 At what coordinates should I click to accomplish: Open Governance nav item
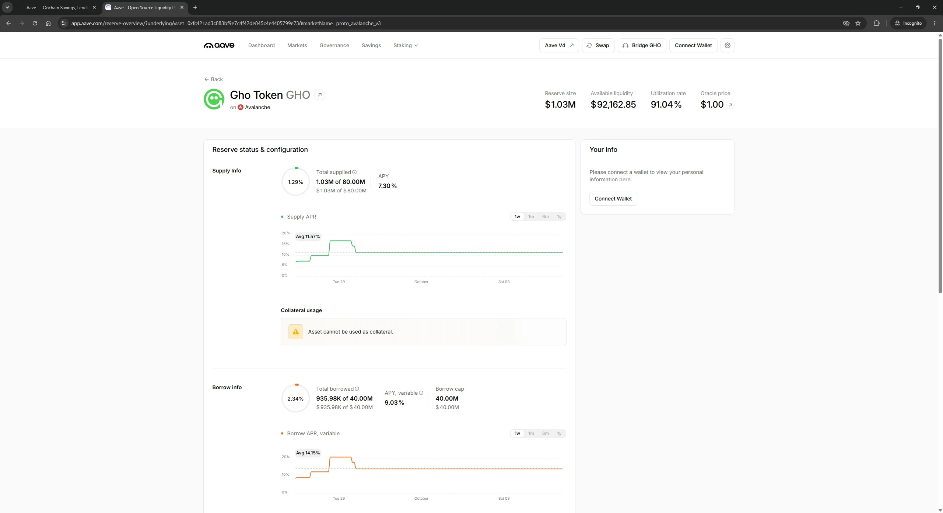(x=334, y=45)
